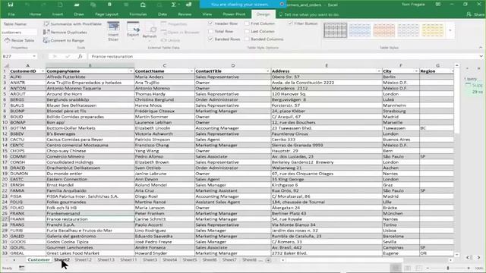Open the ContactTitle column filter dropdown
The height and width of the screenshot is (273, 486).
[267, 71]
